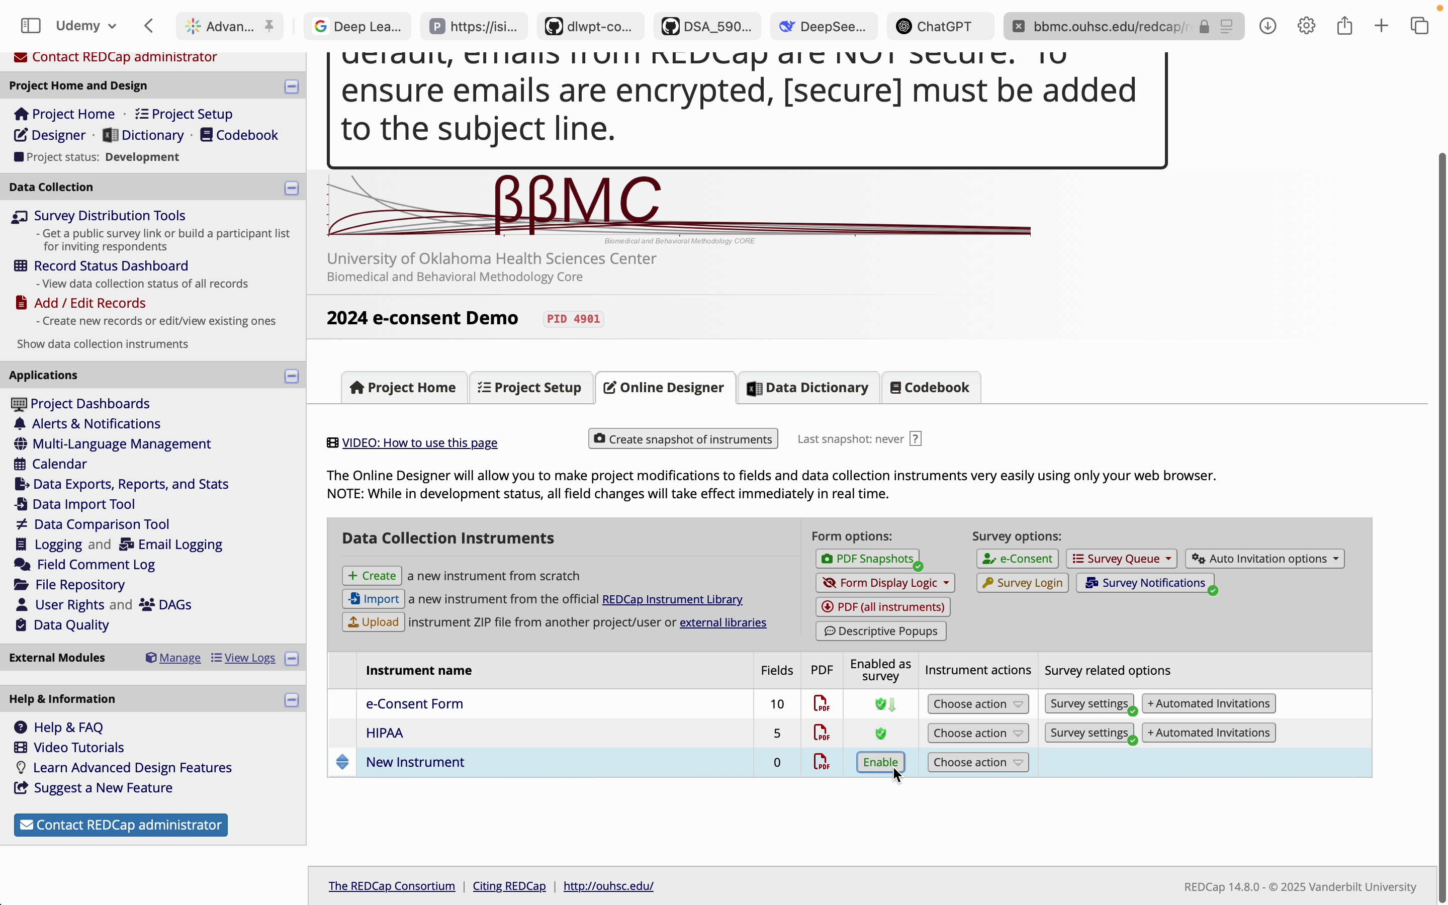
Task: Switch to the DeepSeek browser tab
Action: point(824,26)
